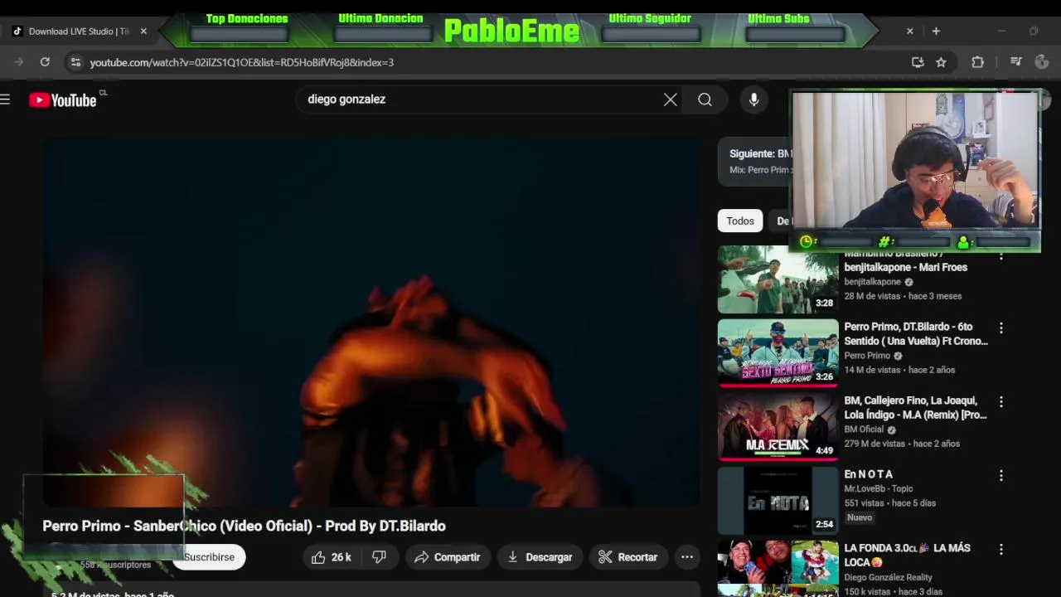Open a new browser tab
Screen dimensions: 1061x597
coord(936,31)
